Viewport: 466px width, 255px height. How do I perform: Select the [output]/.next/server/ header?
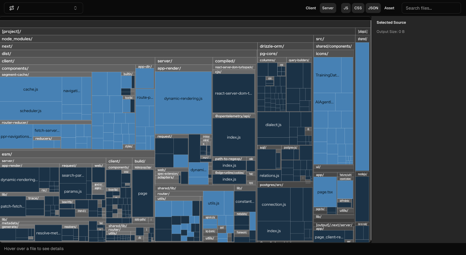tap(334, 225)
